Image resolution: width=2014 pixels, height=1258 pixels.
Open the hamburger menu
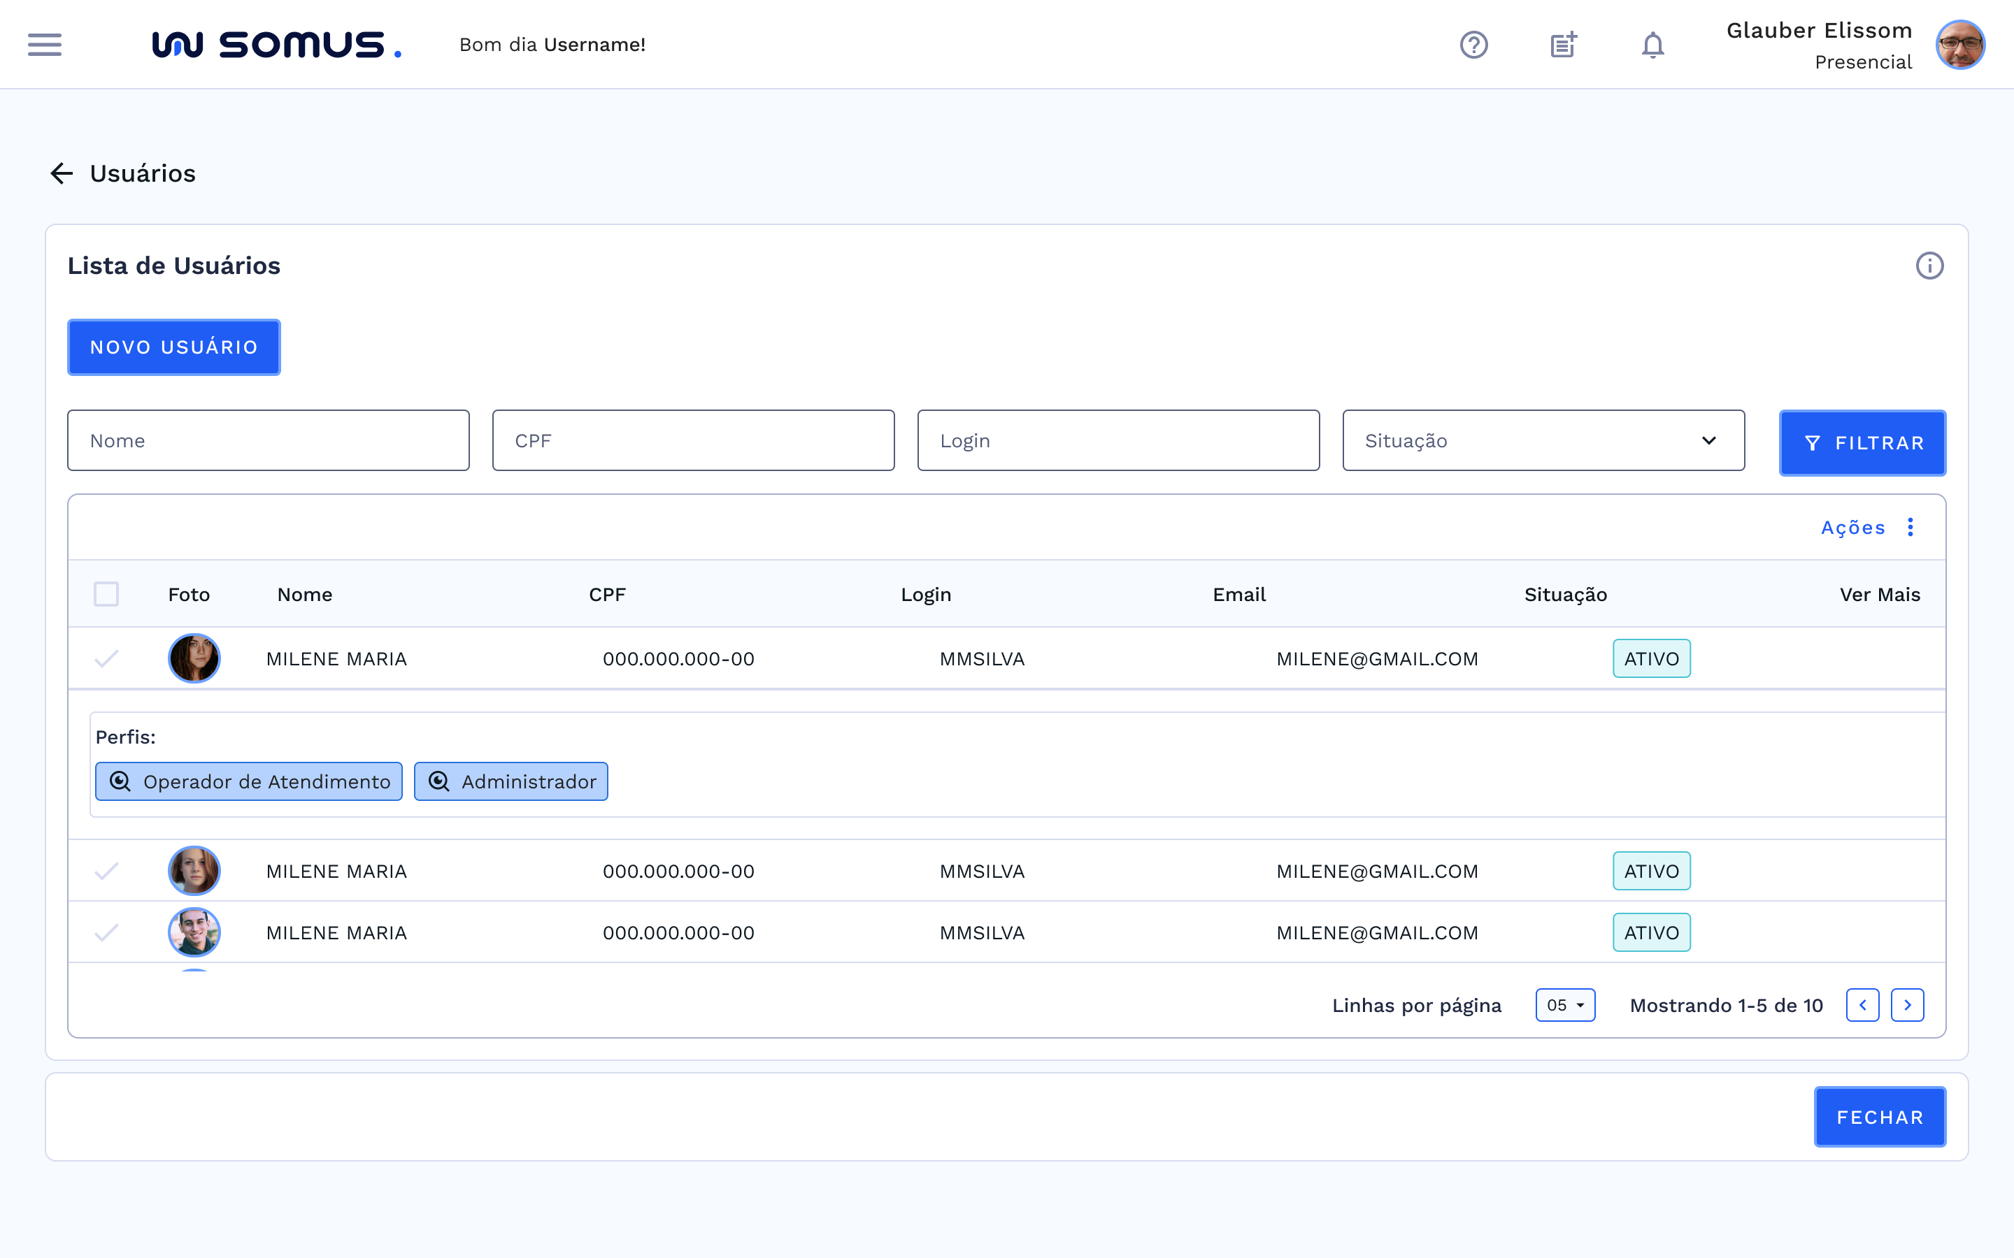[x=45, y=45]
